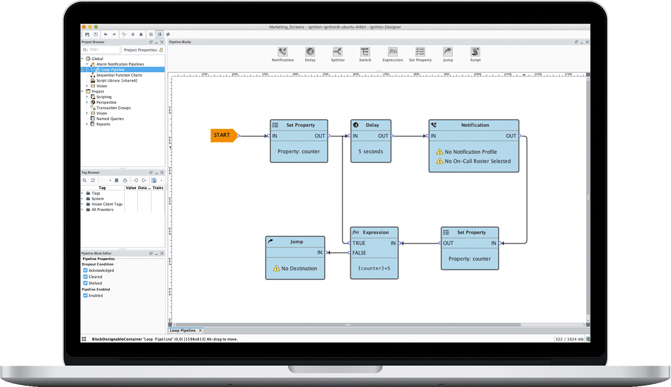The width and height of the screenshot is (671, 387).
Task: Expand the System folder in Tag Browser
Action: (x=82, y=199)
